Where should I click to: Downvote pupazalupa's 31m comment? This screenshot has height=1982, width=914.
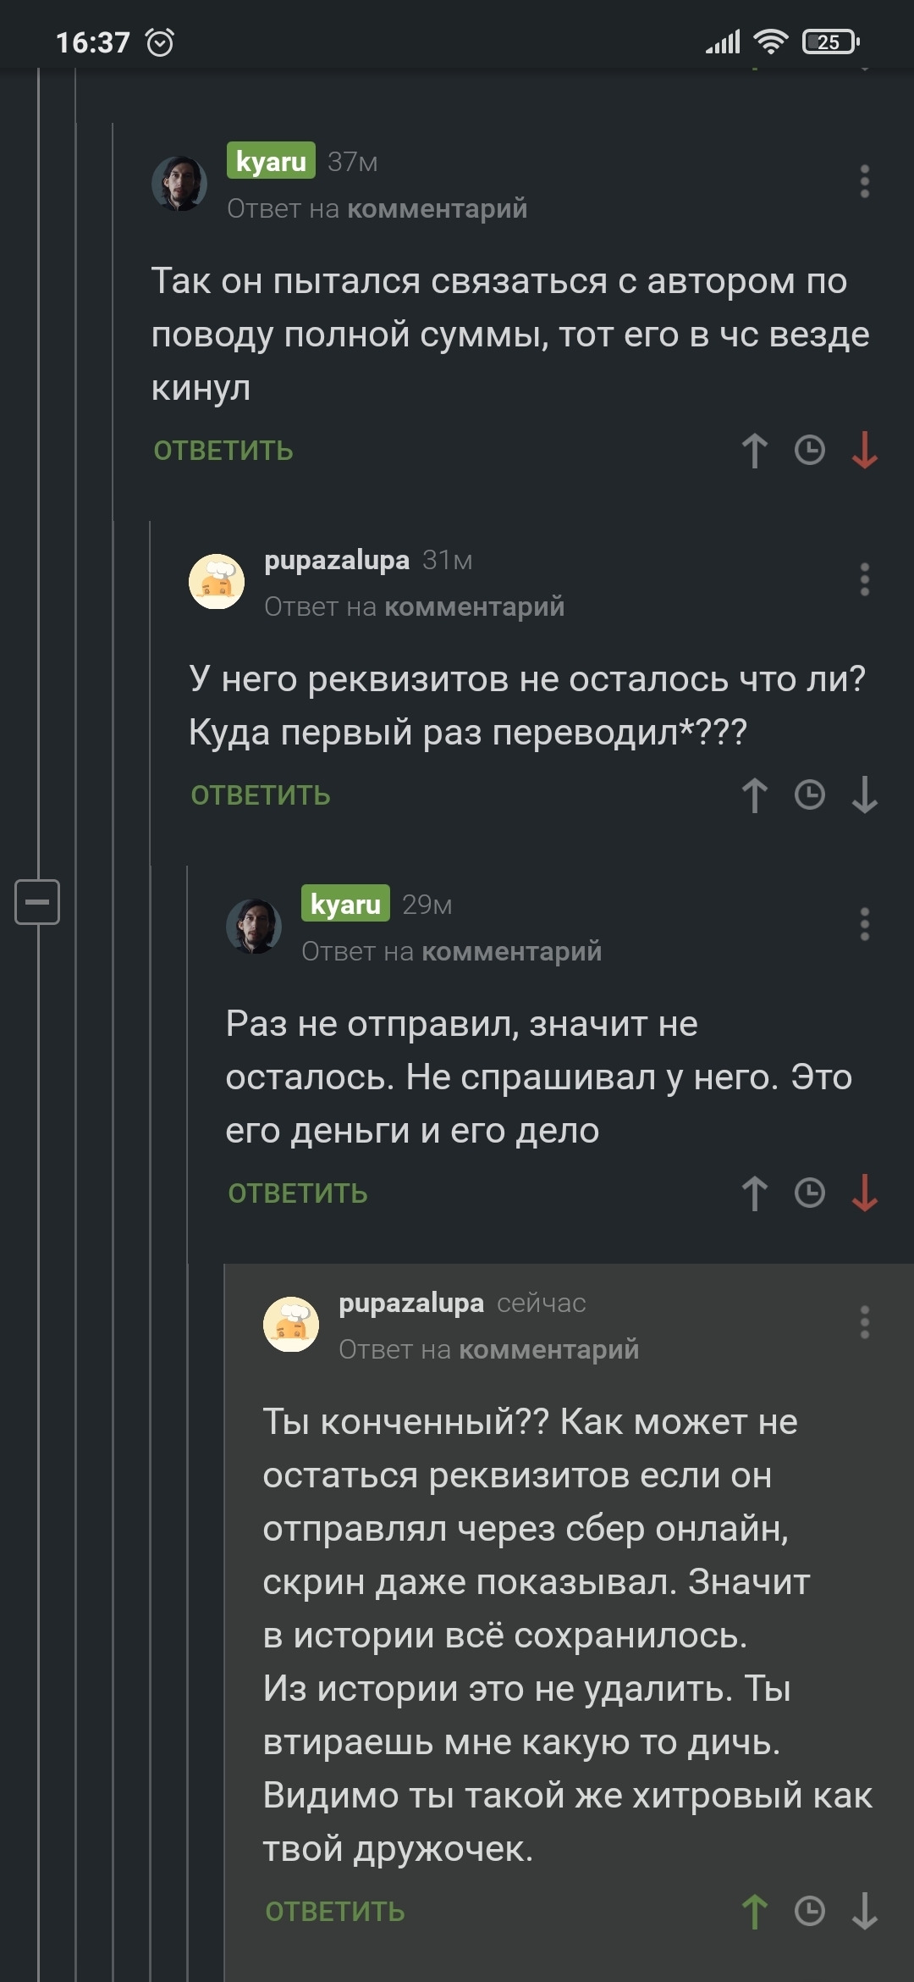pyautogui.click(x=864, y=795)
